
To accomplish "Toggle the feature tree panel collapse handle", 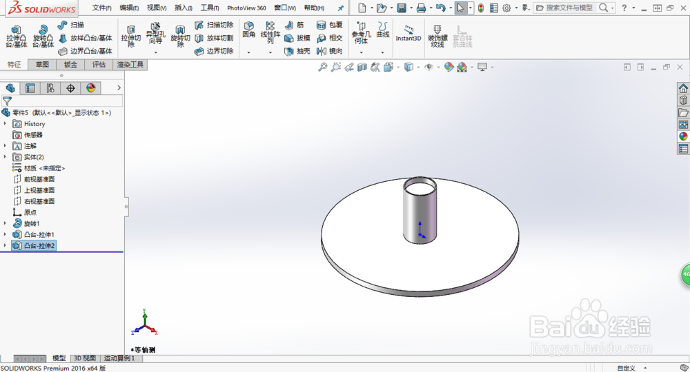I will 126,207.
